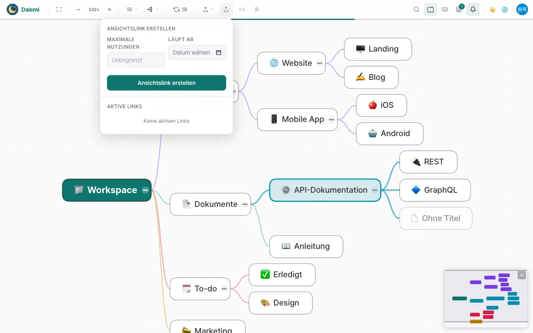Click the 141% zoom level indicator
This screenshot has height=333, width=533.
[x=94, y=9]
